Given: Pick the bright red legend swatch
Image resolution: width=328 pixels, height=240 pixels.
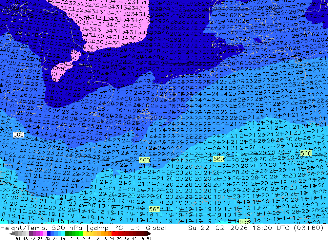Looking at the screenshot, I should click(113, 233).
